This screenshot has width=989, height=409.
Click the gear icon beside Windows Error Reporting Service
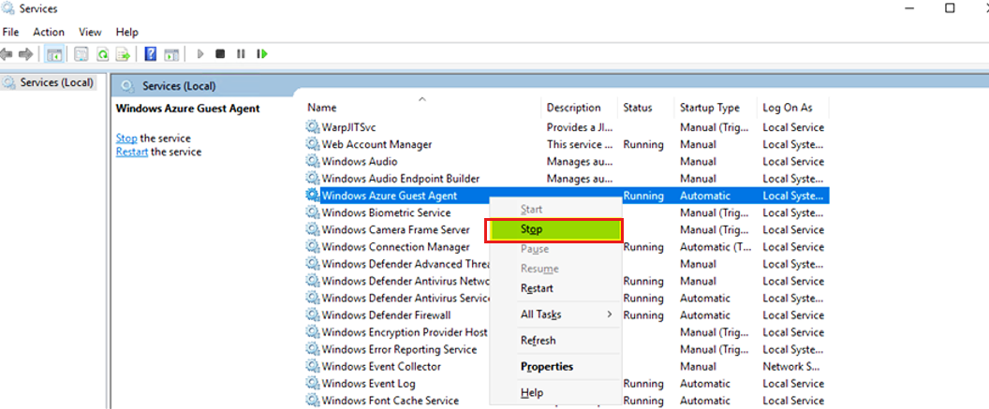312,349
